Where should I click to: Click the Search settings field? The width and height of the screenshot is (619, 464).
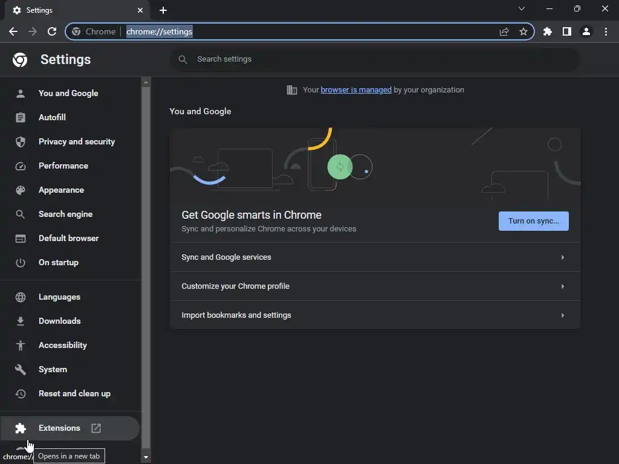click(375, 59)
